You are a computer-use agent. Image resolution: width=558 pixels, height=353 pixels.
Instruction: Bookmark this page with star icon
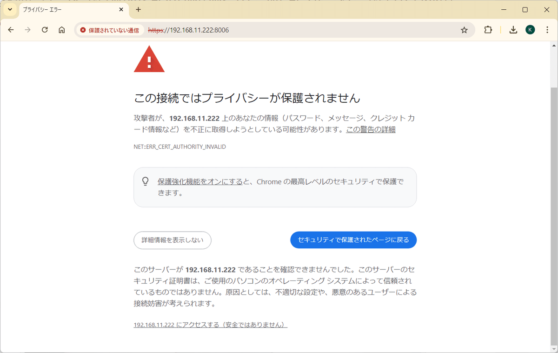464,30
